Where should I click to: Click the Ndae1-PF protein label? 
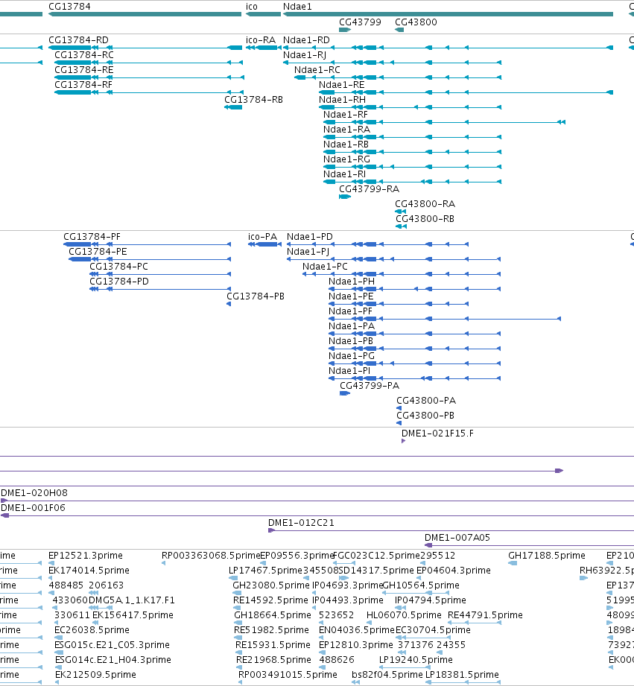point(350,311)
